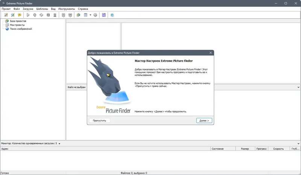Open project properties with the tools icon
The height and width of the screenshot is (175, 301).
[13, 15]
